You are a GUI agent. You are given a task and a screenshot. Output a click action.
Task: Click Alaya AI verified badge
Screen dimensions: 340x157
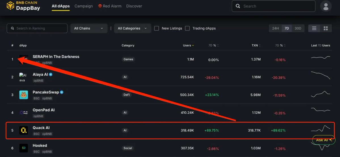(x=51, y=74)
